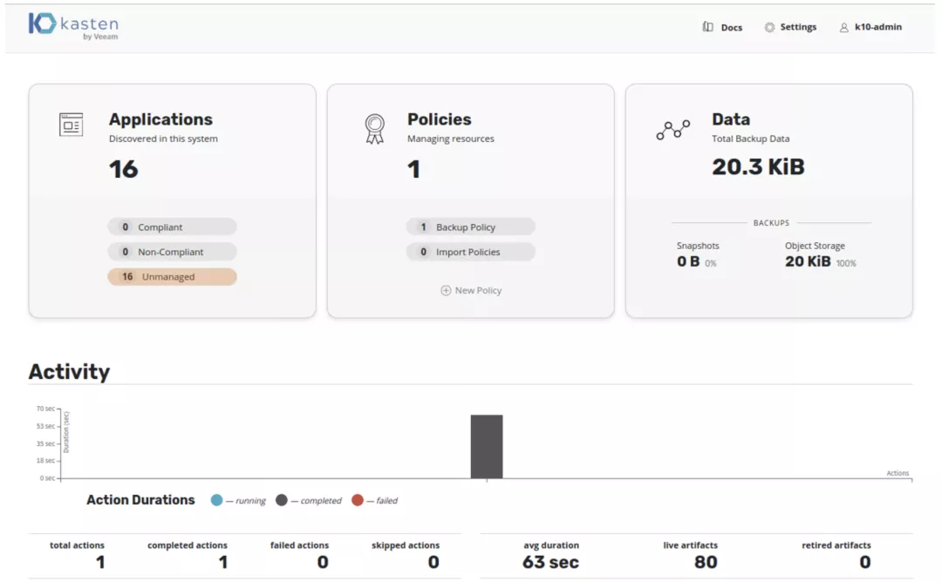Click the 1 Backup Policy badge
The width and height of the screenshot is (942, 582).
[470, 226]
